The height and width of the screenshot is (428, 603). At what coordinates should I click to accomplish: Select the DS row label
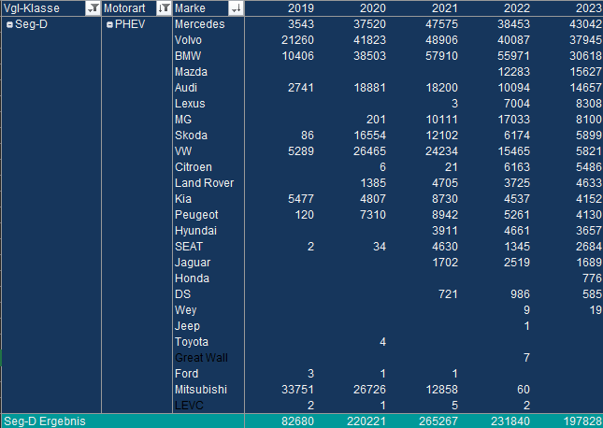182,294
